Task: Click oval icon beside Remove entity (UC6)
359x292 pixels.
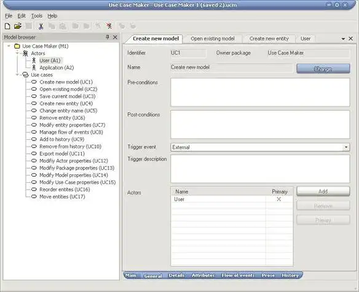Action: tap(34, 118)
